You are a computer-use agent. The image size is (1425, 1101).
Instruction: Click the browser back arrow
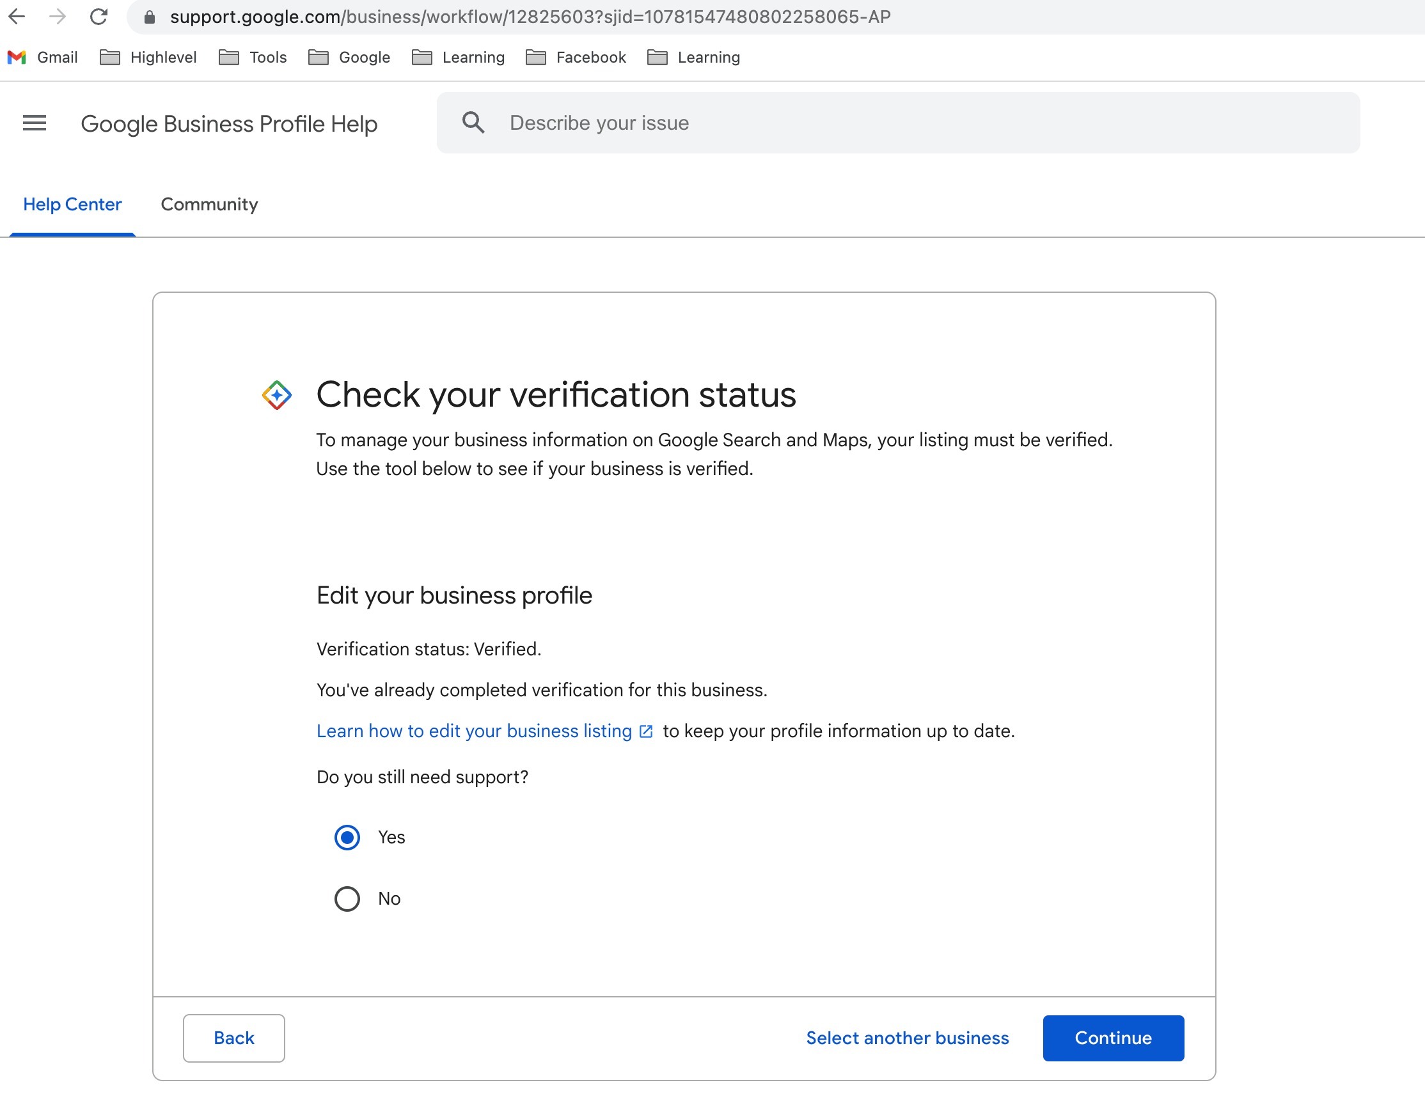[17, 17]
